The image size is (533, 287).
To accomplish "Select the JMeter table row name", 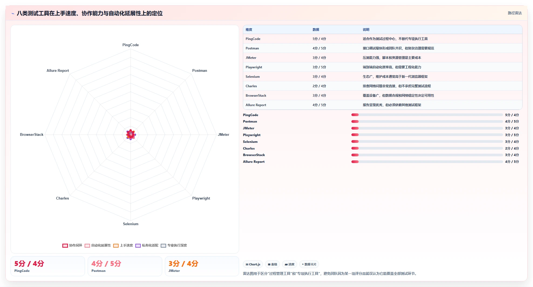I will pos(251,58).
